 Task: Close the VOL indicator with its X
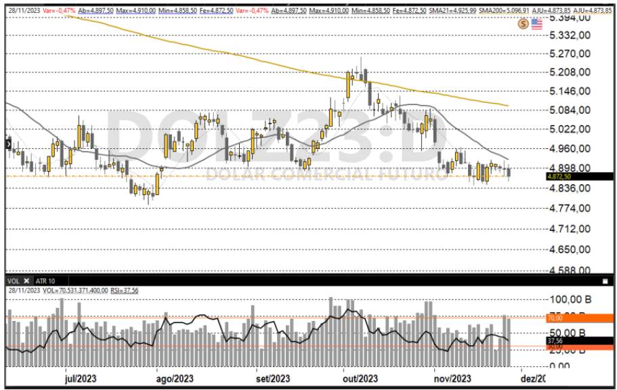(26, 280)
